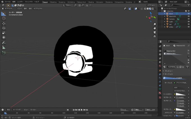Click the ベースカラー color swatch
The height and width of the screenshot is (119, 191).
(181, 94)
